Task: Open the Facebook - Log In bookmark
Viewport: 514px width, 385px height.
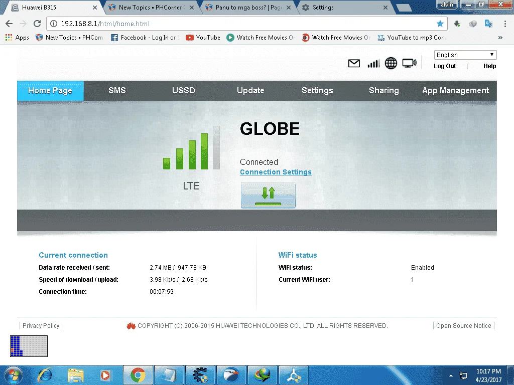Action: coord(145,38)
